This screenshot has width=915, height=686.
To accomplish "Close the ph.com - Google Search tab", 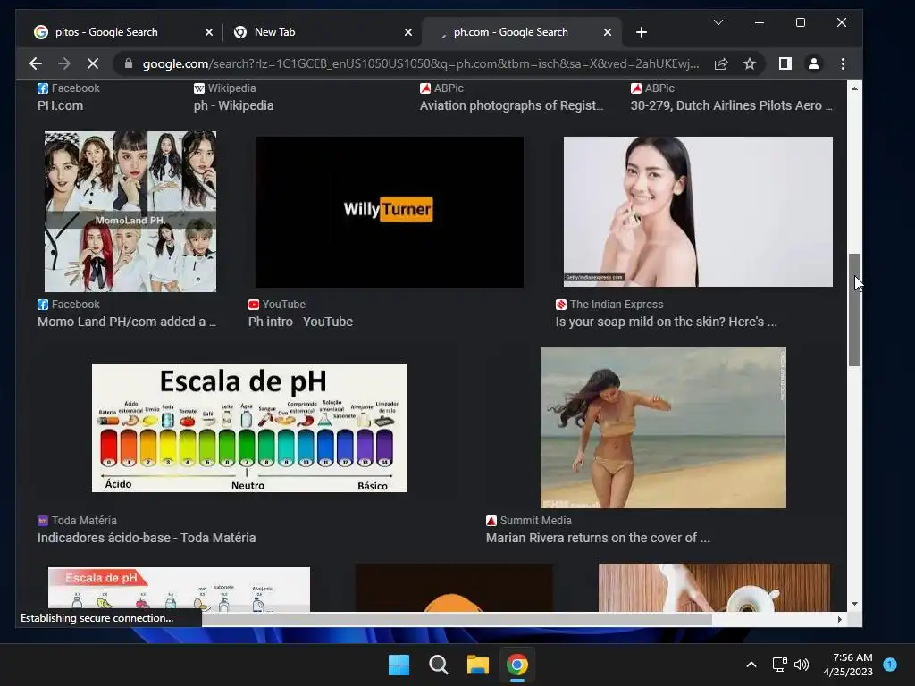I will tap(608, 32).
